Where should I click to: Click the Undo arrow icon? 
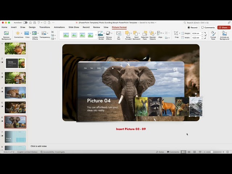coord(39,22)
